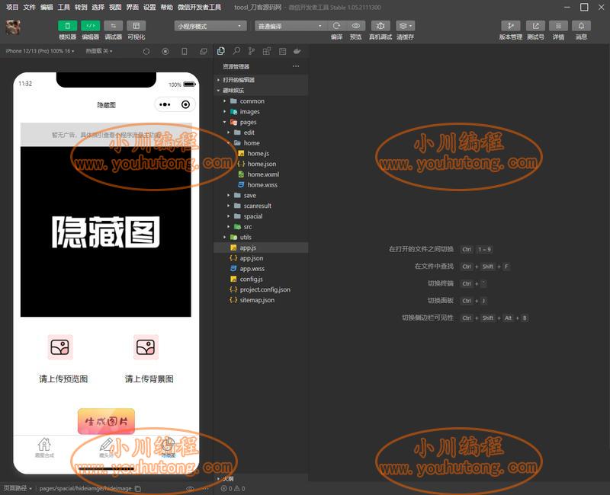Expand the src folder

(262, 227)
